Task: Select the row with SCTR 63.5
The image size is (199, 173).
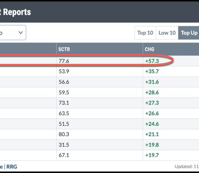Action: (x=99, y=114)
